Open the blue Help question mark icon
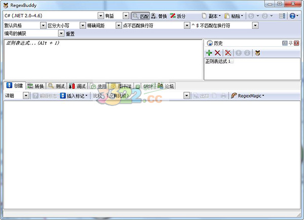 [x=292, y=16]
